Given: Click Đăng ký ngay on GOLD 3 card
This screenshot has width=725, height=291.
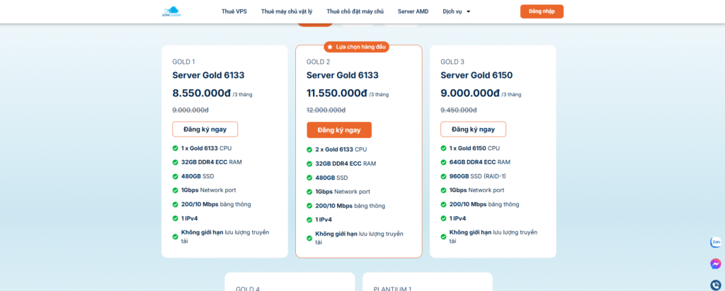Looking at the screenshot, I should [x=474, y=129].
